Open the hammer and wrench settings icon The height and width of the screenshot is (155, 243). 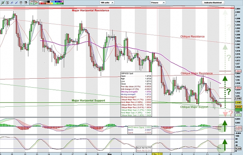pos(26,3)
